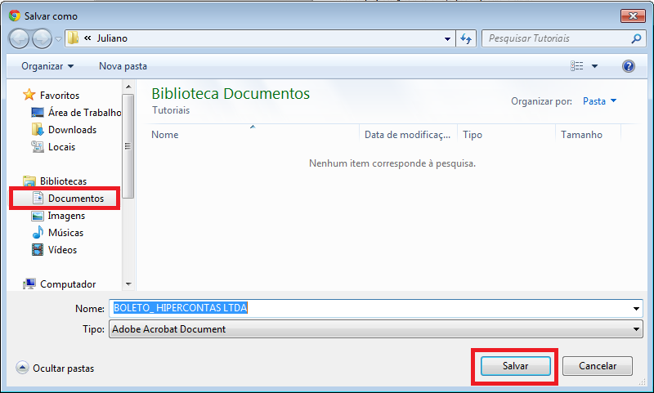Click the Cancelar button

tap(598, 366)
